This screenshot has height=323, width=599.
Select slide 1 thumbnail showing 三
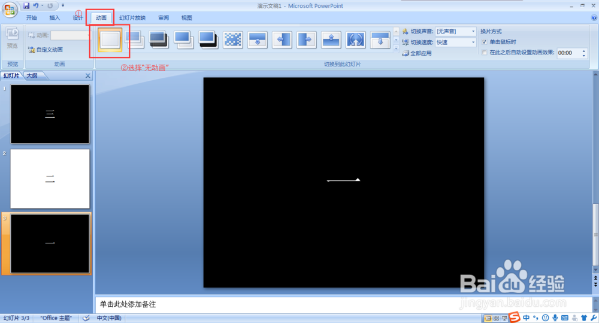50,114
